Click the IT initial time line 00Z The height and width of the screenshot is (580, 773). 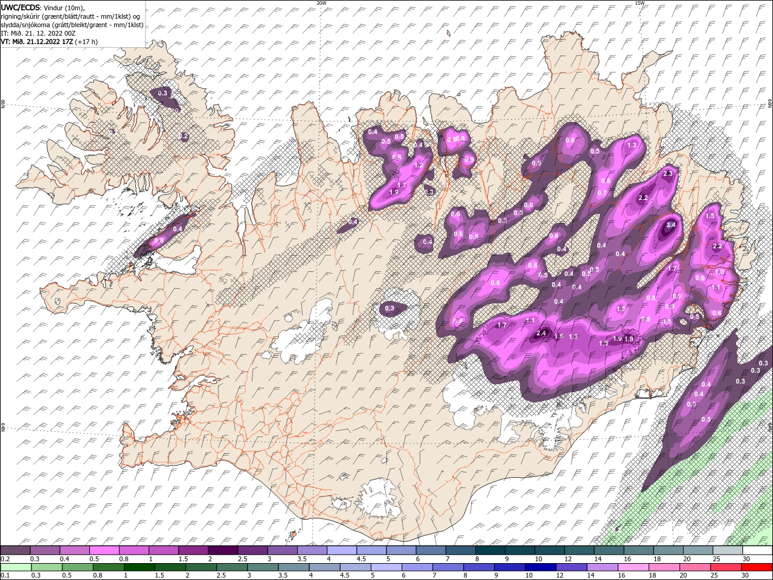pos(38,33)
